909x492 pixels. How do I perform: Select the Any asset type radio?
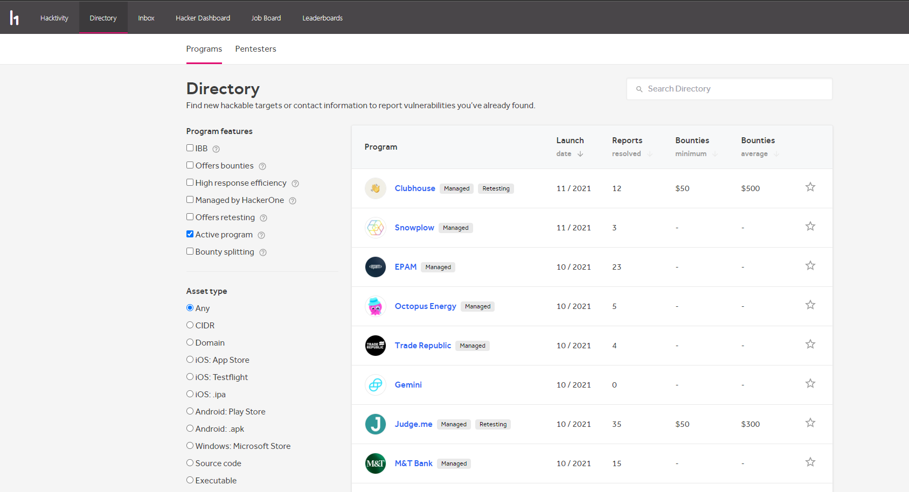(x=190, y=308)
